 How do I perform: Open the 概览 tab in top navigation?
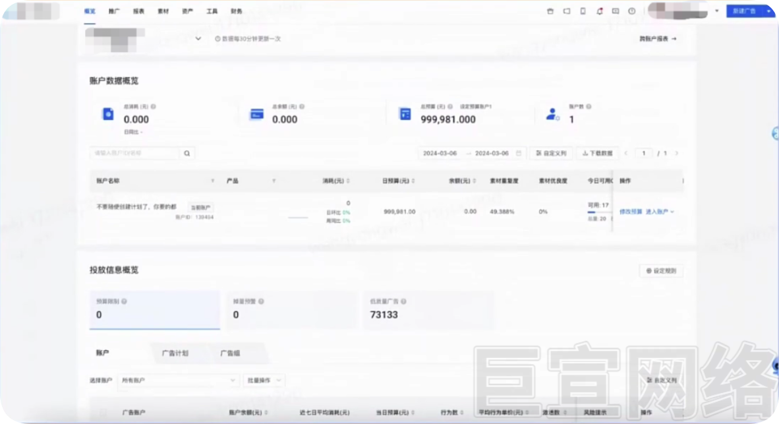90,11
